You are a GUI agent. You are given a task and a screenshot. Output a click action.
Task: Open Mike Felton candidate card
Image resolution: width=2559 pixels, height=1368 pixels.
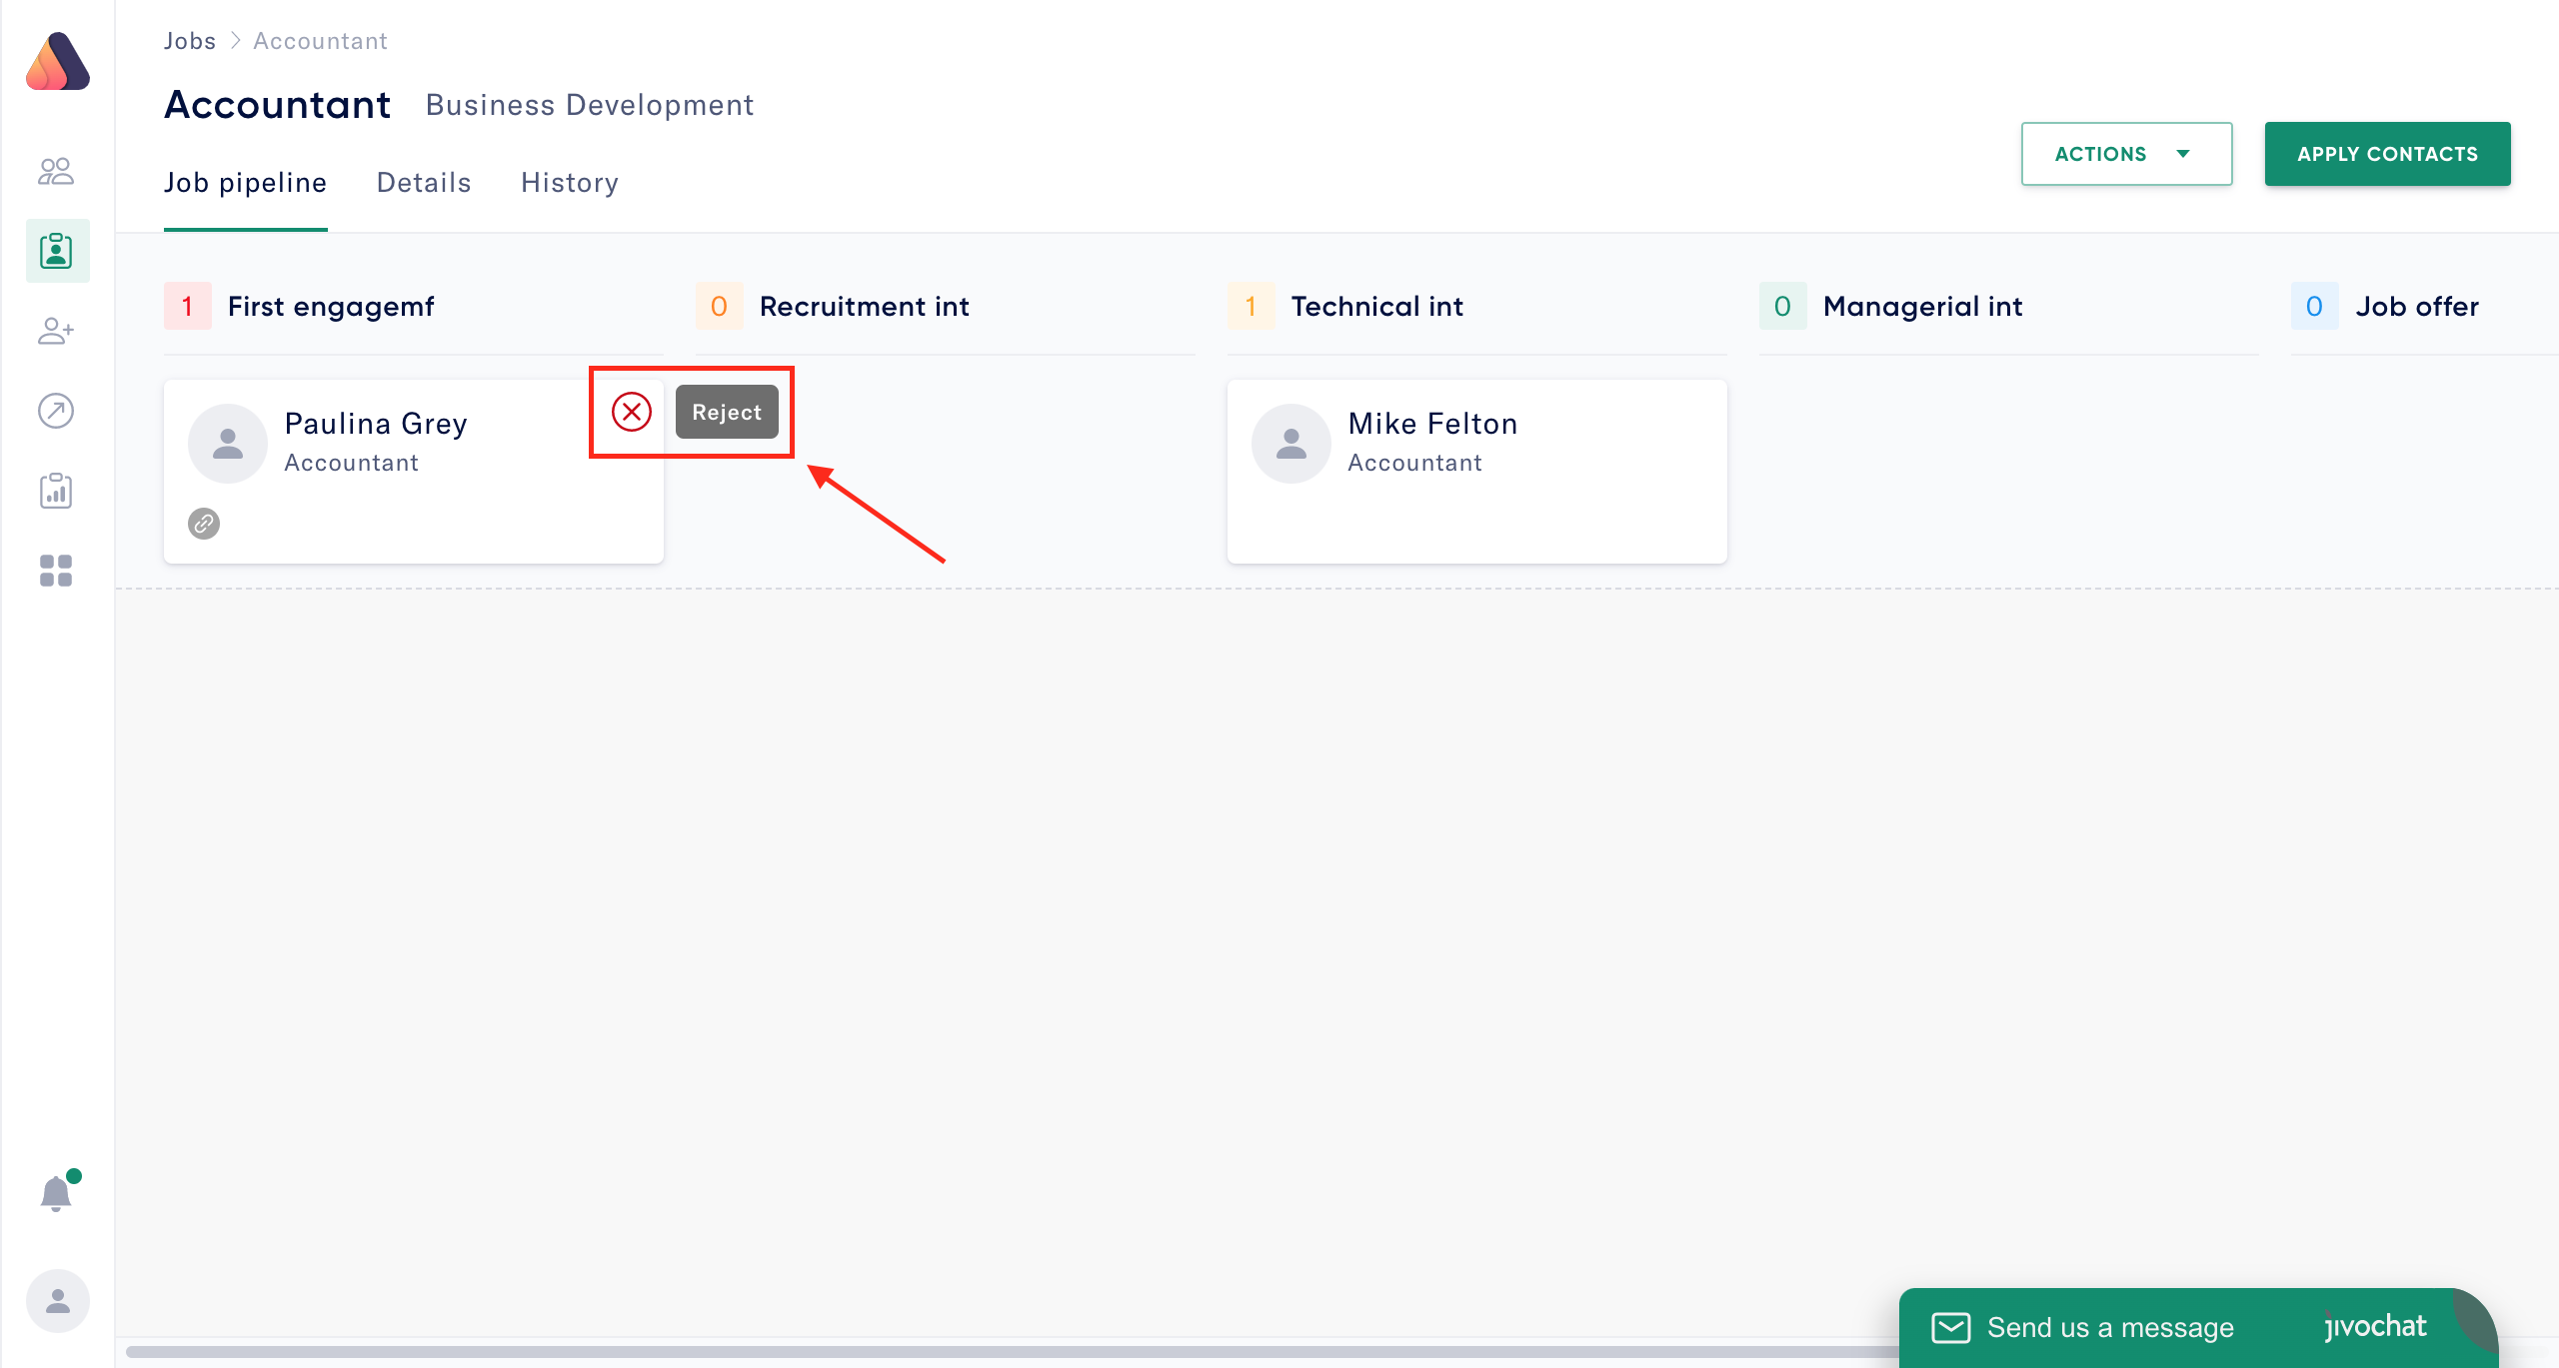tap(1475, 471)
